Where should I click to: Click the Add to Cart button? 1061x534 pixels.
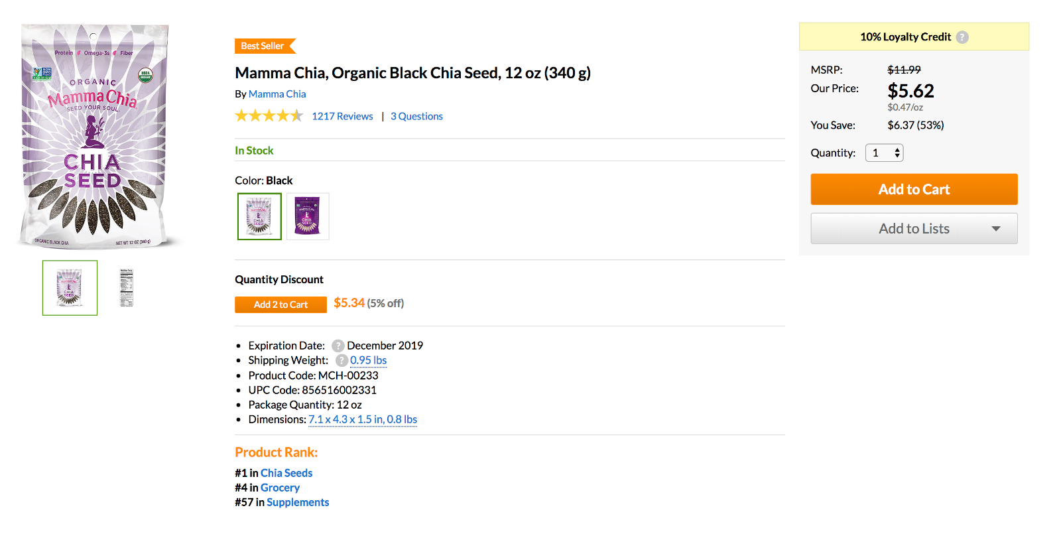pyautogui.click(x=914, y=190)
